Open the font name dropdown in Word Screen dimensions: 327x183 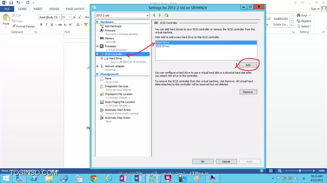(59, 17)
